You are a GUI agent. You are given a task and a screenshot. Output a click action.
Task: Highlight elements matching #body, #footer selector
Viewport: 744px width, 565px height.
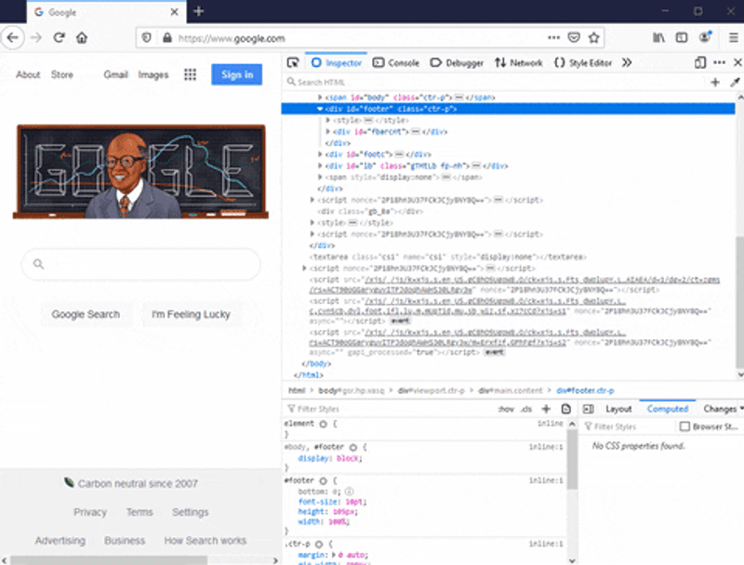[353, 447]
